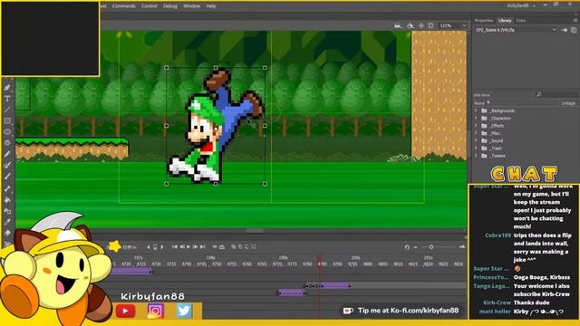Image resolution: width=580 pixels, height=326 pixels.
Task: Click the Edit Symbols icon above stage
Action: 411,25
